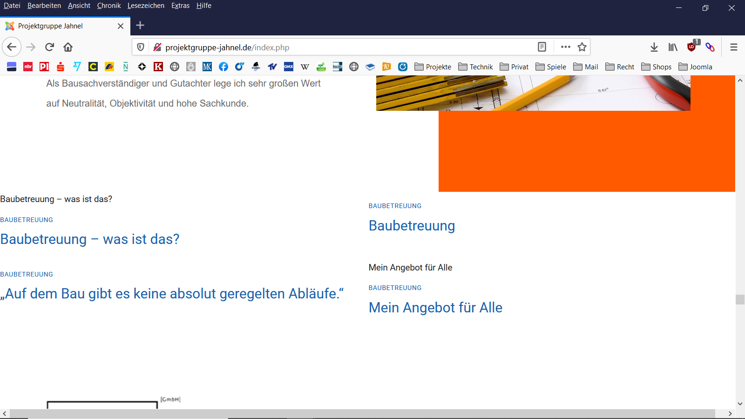This screenshot has height=419, width=745.
Task: Open 'Mein Angebot für Alle' heading link
Action: tap(435, 307)
